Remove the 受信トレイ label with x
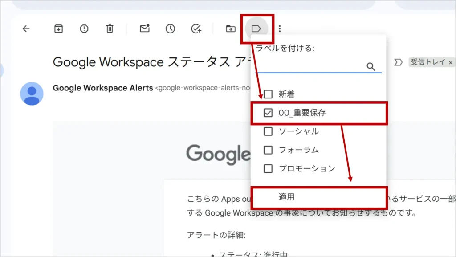456x257 pixels. 451,62
